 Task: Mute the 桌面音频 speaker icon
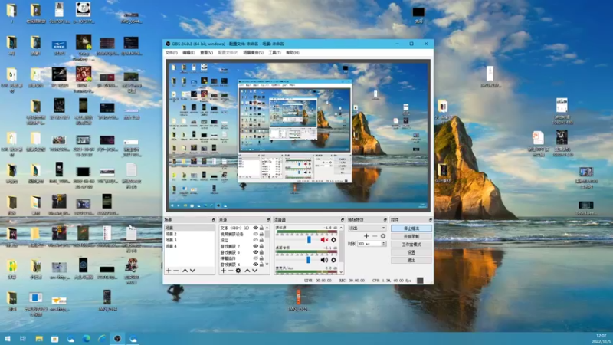tap(324, 260)
